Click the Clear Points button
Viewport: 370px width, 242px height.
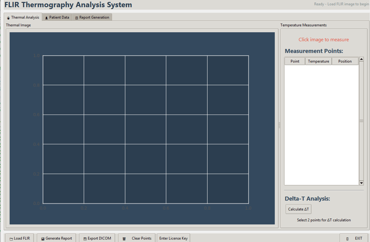coord(137,238)
